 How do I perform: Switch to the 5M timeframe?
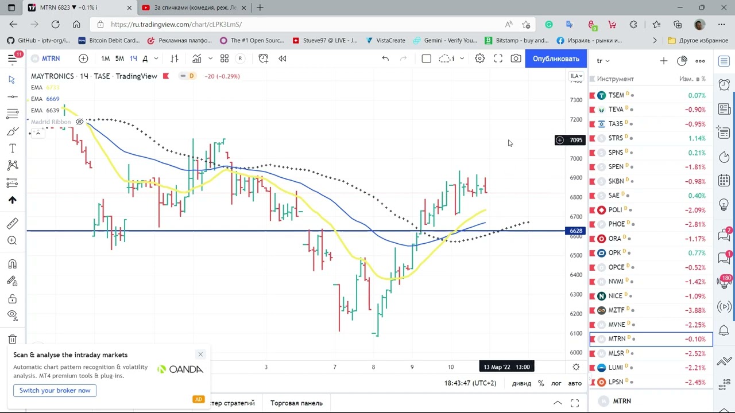[119, 59]
